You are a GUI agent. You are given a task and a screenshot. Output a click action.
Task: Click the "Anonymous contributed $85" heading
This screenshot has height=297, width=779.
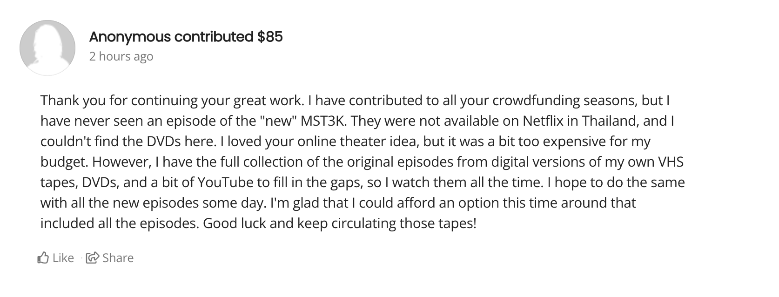186,37
